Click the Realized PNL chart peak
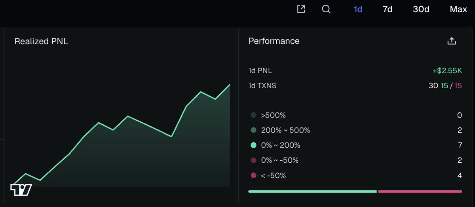Image resolution: width=475 pixels, height=207 pixels. point(229,85)
